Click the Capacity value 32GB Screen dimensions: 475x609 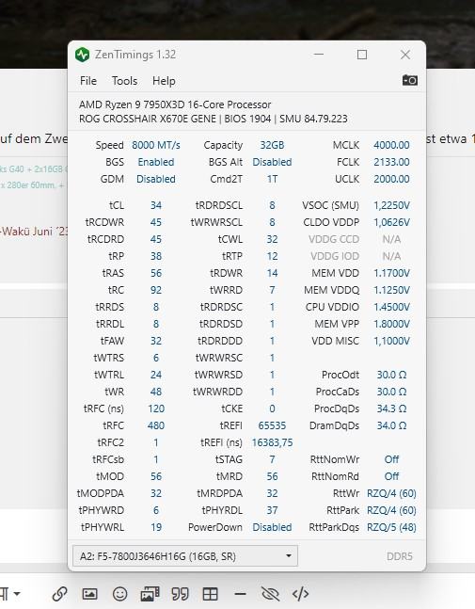point(272,145)
